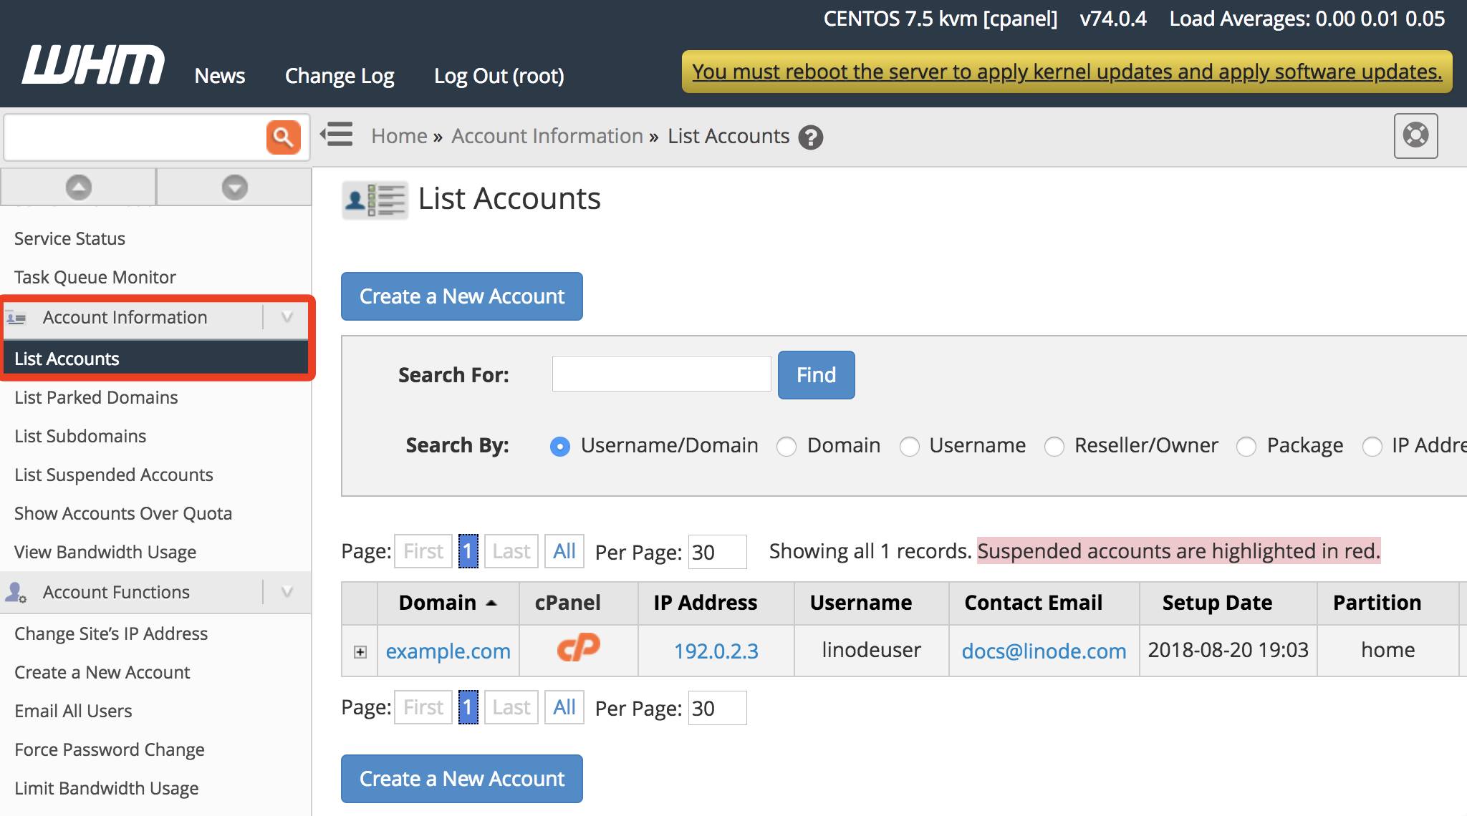Expand the Account Functions section
Screen dimensions: 1467x816
tap(286, 592)
